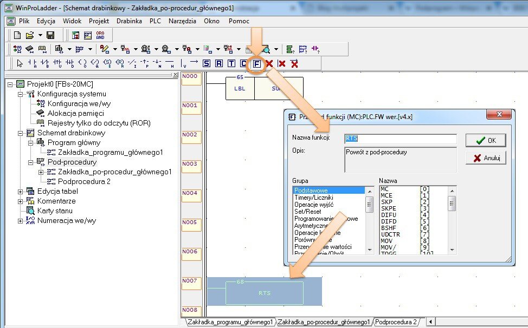
Task: Click the boxed T timer icon
Action: coord(231,63)
